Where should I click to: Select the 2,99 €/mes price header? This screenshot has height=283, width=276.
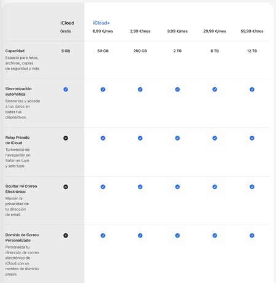140,31
